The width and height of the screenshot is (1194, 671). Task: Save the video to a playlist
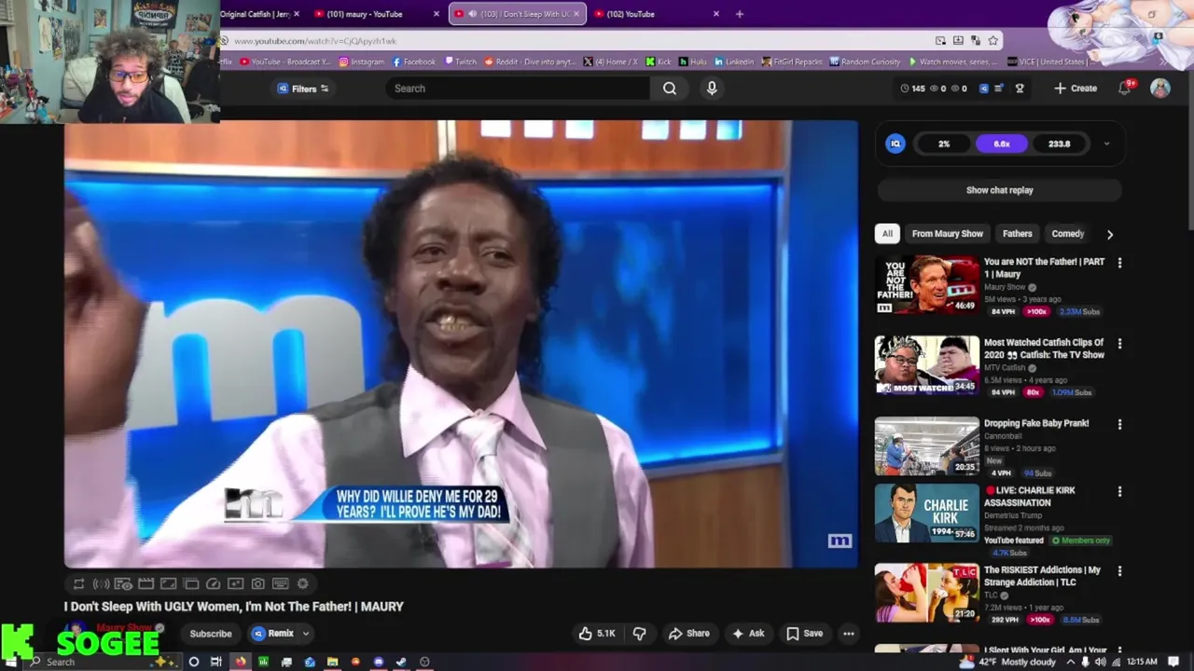[804, 634]
